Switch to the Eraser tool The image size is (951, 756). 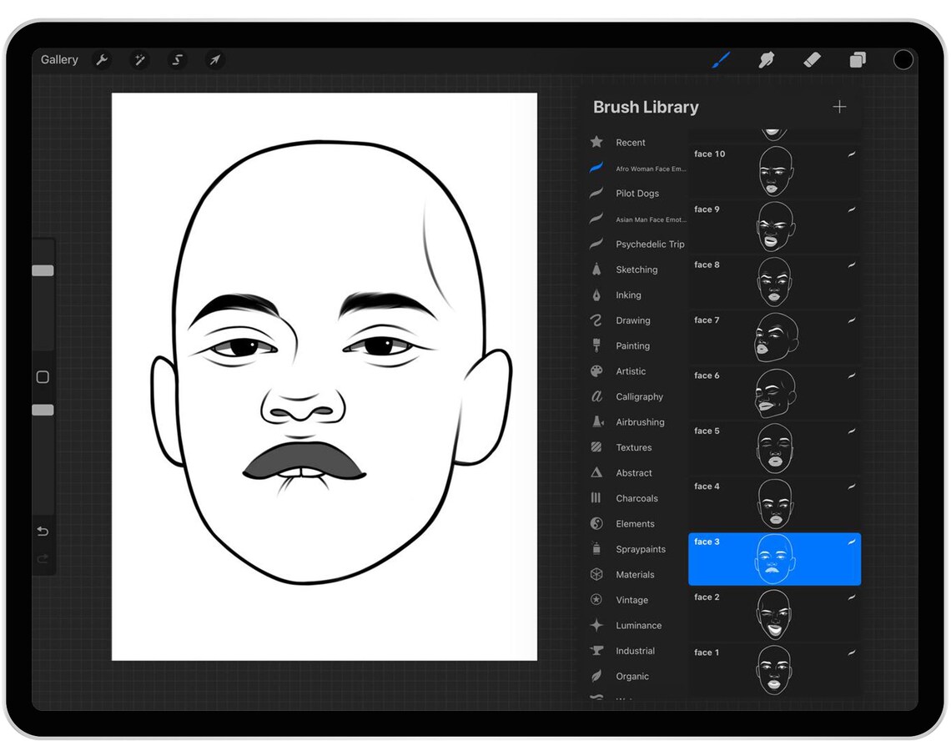812,59
